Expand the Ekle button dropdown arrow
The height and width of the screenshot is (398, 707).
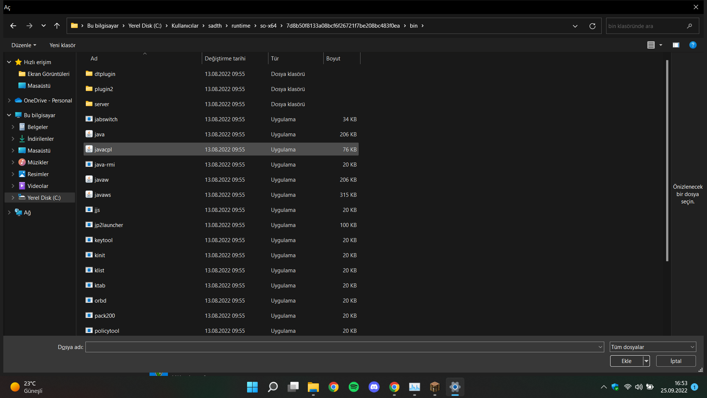pos(646,361)
